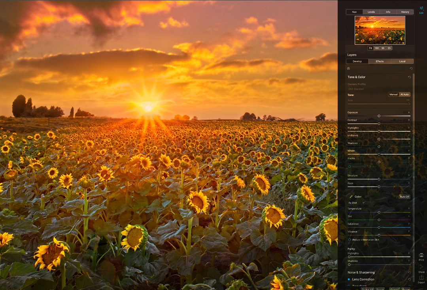The image size is (427, 290).
Task: Enable Reduce Vibrance on Skin
Action: click(350, 240)
